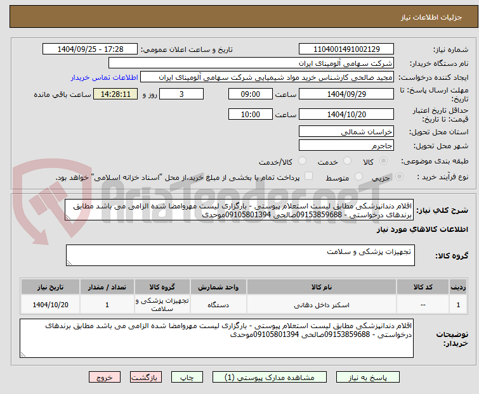
Task: Click the requester field 'مجید صالحی'
Action: [267, 77]
